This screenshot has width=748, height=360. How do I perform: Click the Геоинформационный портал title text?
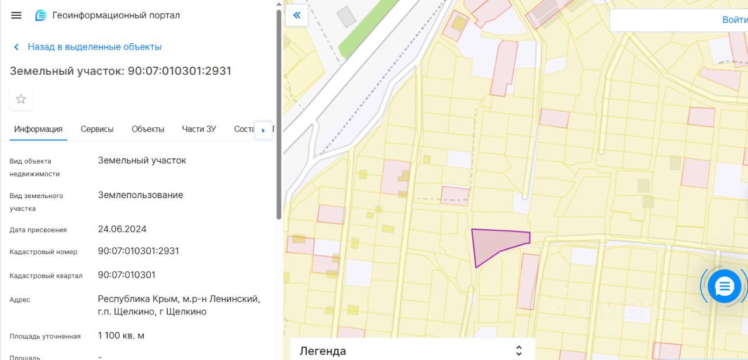tap(116, 16)
